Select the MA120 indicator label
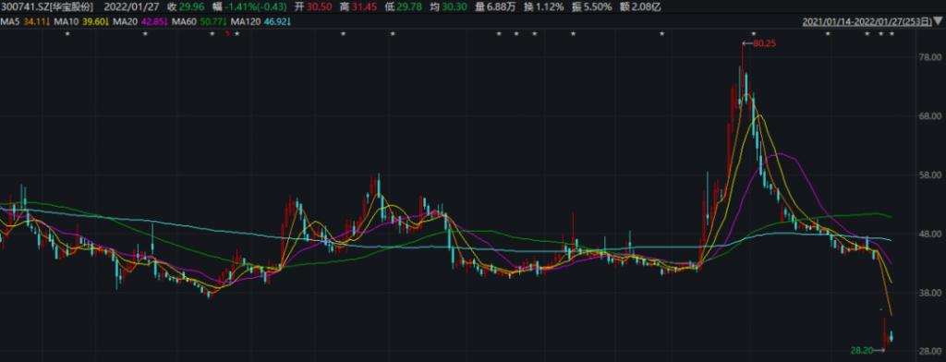This screenshot has height=362, width=946. click(x=243, y=22)
